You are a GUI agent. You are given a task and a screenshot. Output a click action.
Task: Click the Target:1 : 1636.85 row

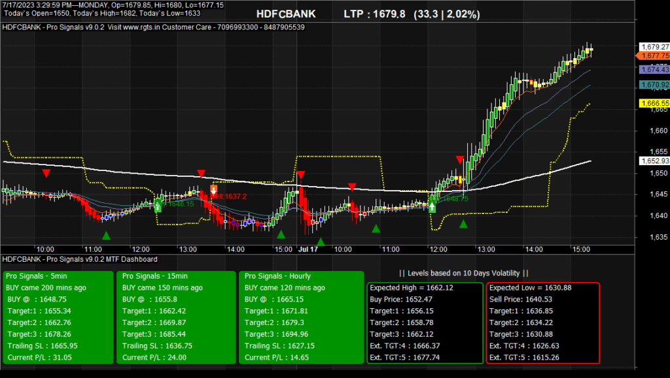pyautogui.click(x=521, y=311)
